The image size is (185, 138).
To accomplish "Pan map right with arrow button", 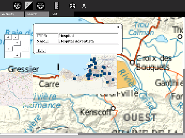I will coord(25,49).
